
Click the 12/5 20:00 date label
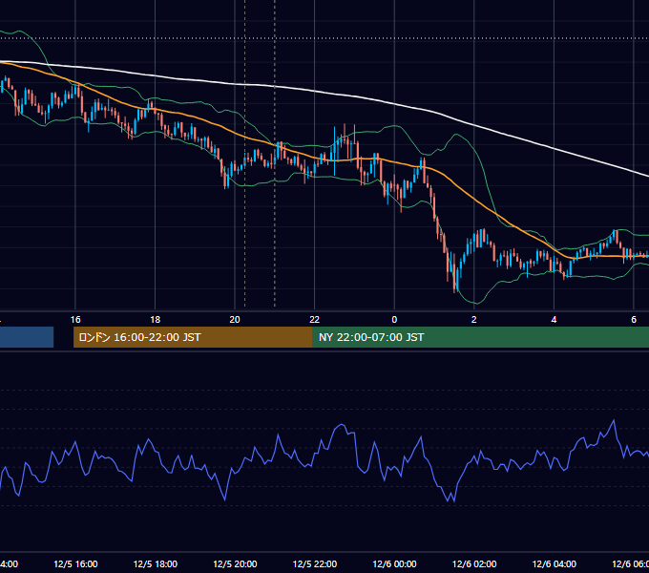pos(235,563)
